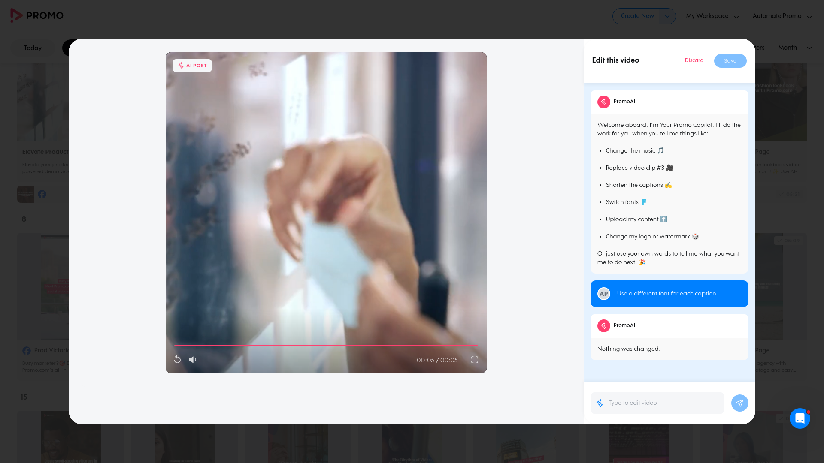Click 'Change the music' suggestion
This screenshot has height=463, width=824.
[635, 151]
